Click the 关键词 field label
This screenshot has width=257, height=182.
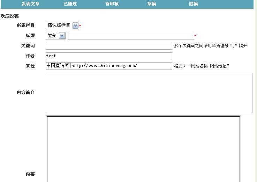(x=28, y=46)
